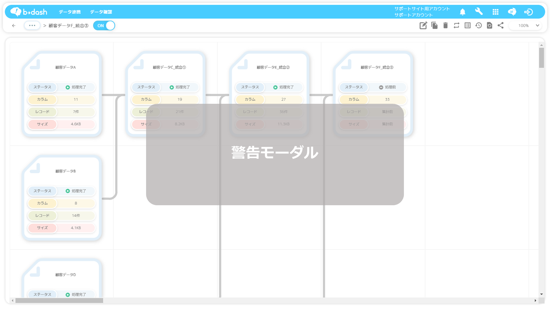Image resolution: width=550 pixels, height=309 pixels.
Task: Open notifications bell icon
Action: (462, 12)
